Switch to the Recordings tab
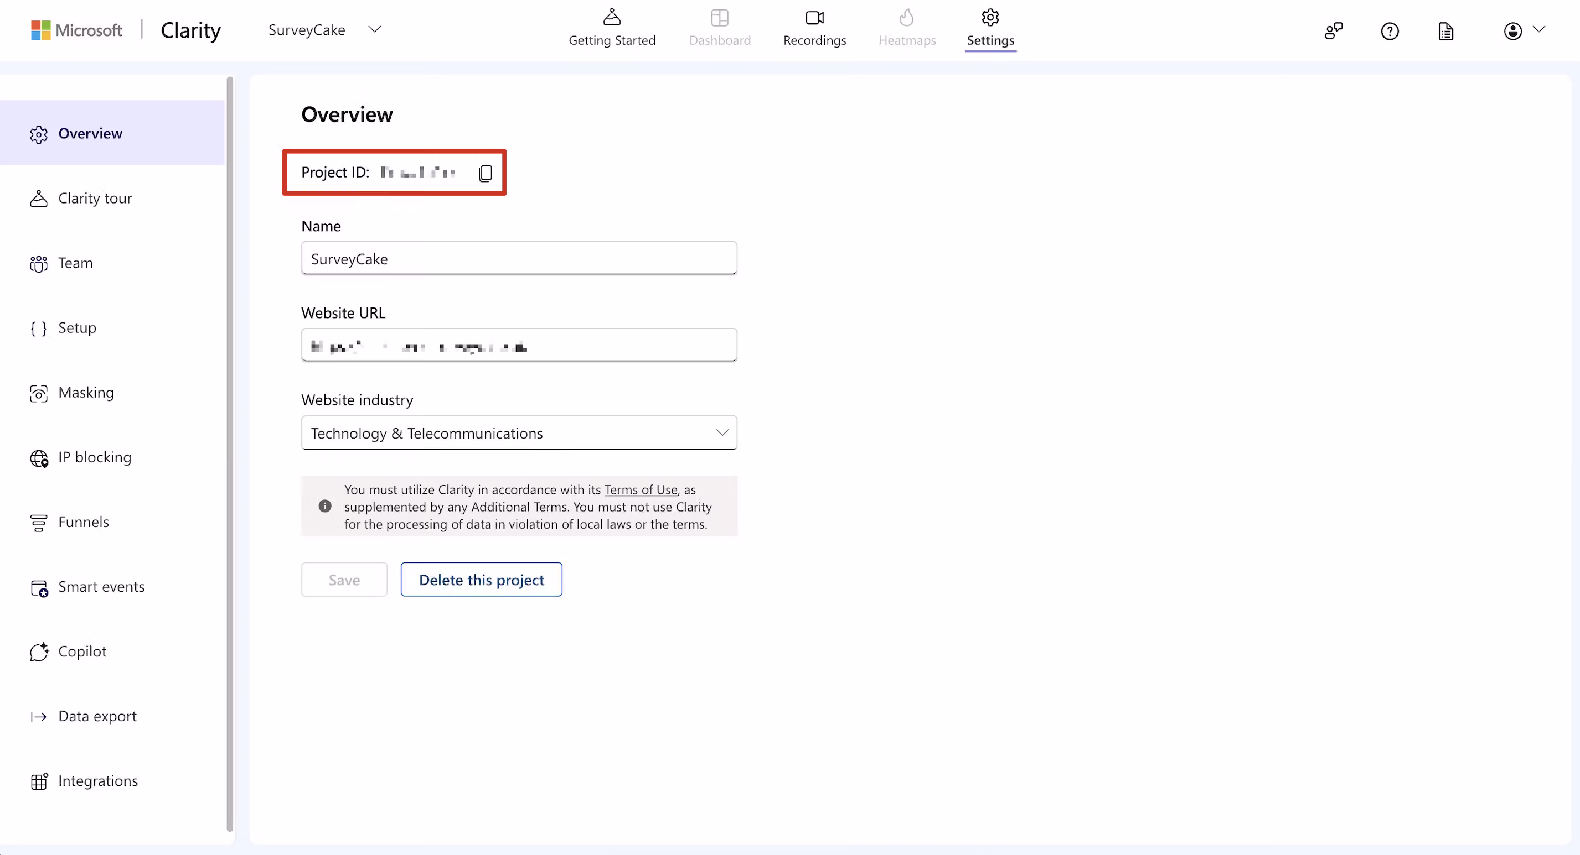The width and height of the screenshot is (1580, 855). click(x=814, y=28)
